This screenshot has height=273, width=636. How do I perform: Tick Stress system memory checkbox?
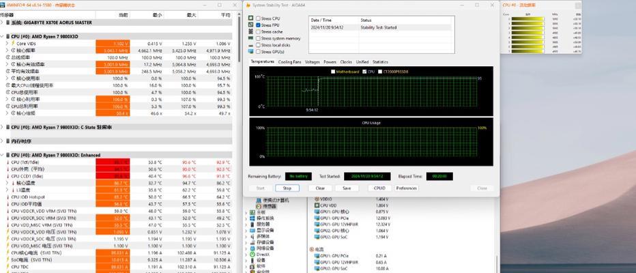coord(258,38)
